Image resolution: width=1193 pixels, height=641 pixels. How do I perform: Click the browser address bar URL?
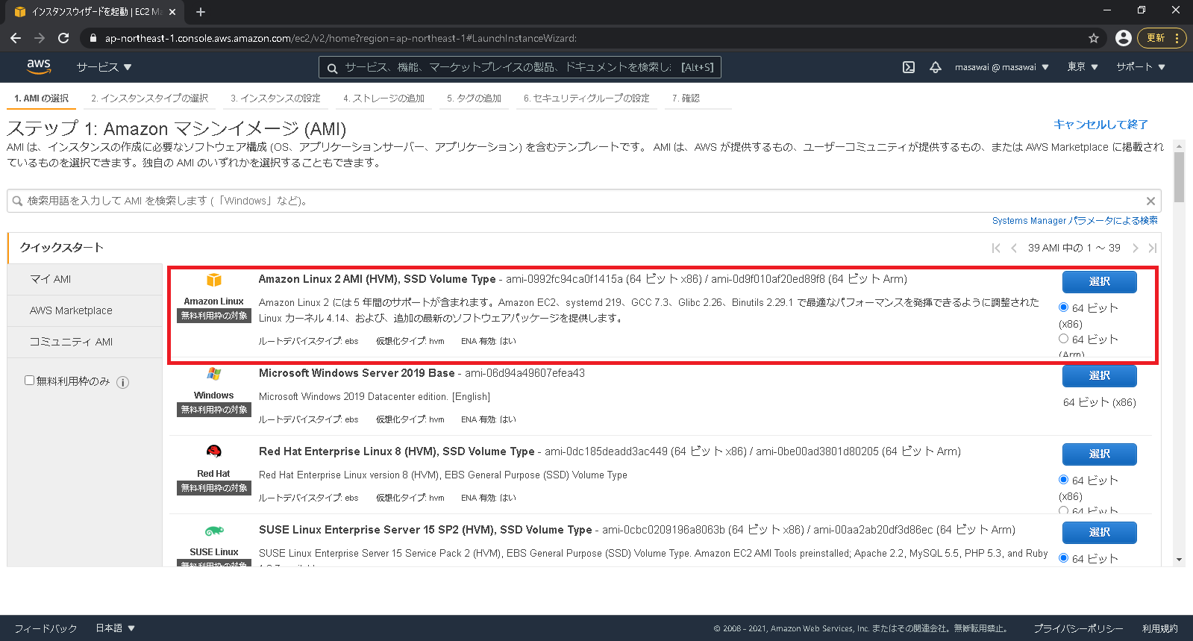[340, 38]
